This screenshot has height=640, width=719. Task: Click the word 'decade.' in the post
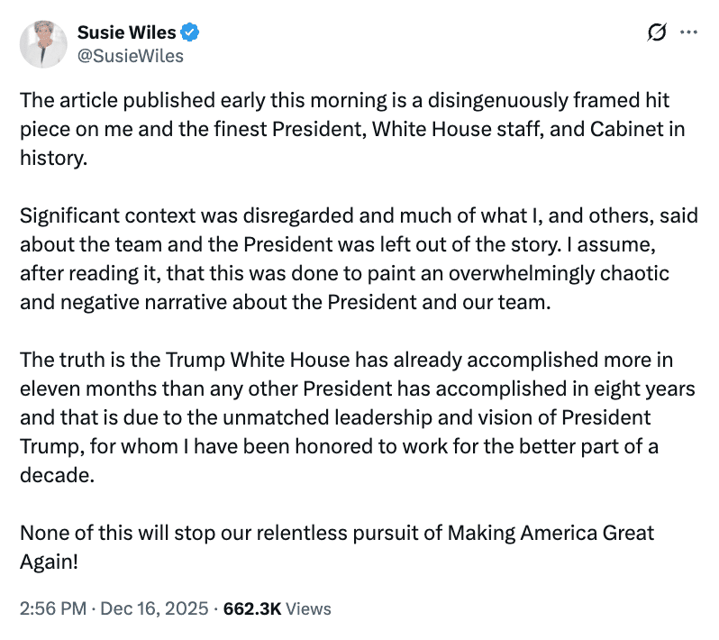pyautogui.click(x=57, y=475)
